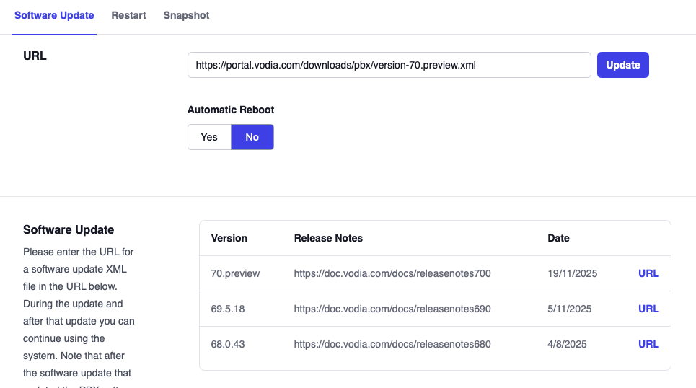Click the update URL text field
The height and width of the screenshot is (388, 696).
point(389,65)
